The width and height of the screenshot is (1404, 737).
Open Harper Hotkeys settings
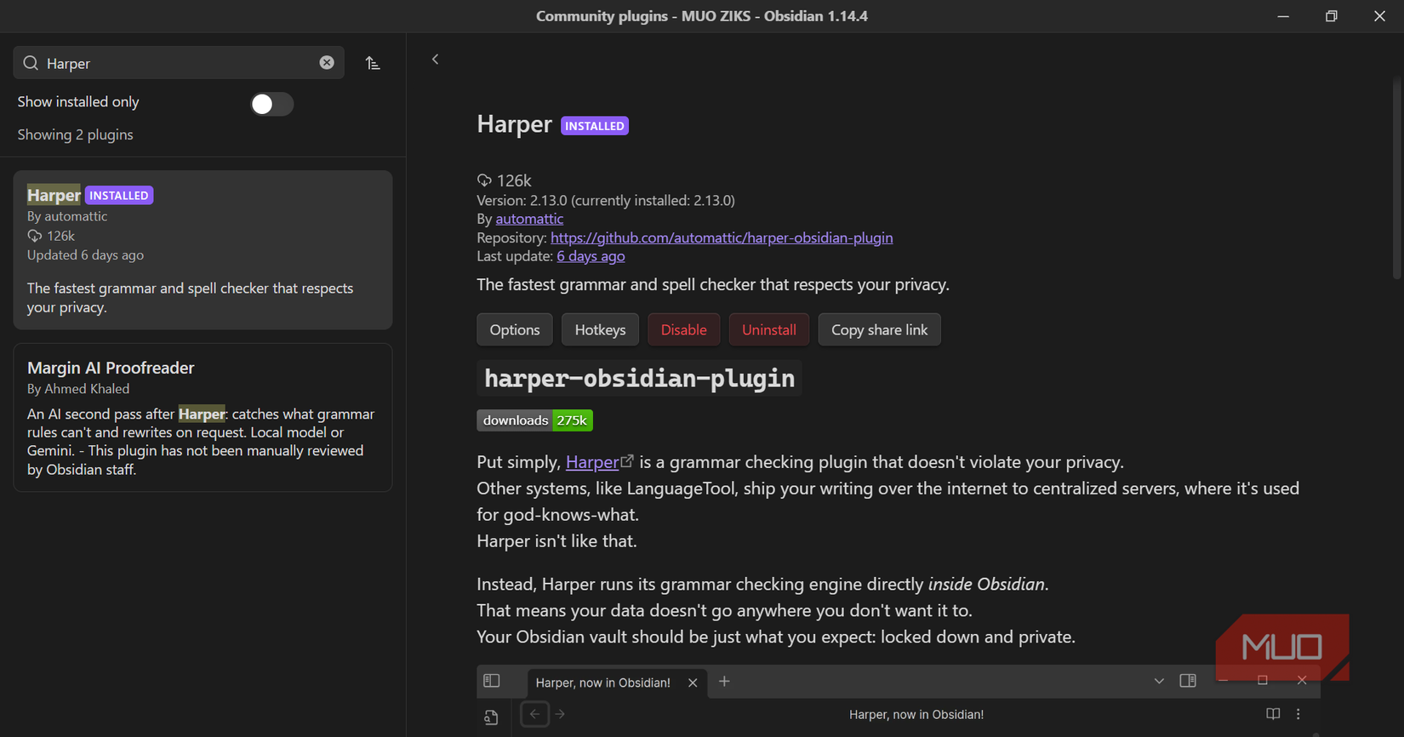coord(600,329)
